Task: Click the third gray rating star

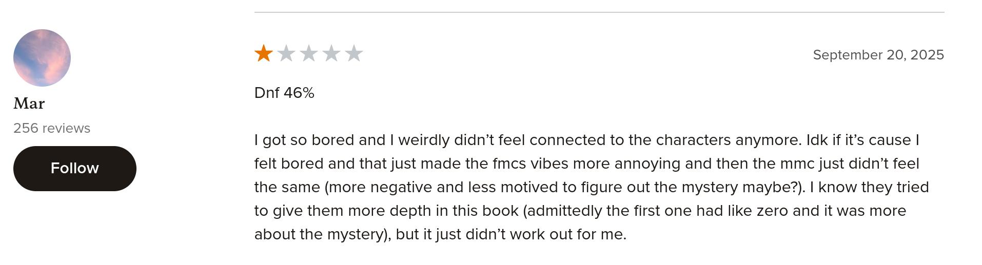Action: (x=308, y=53)
